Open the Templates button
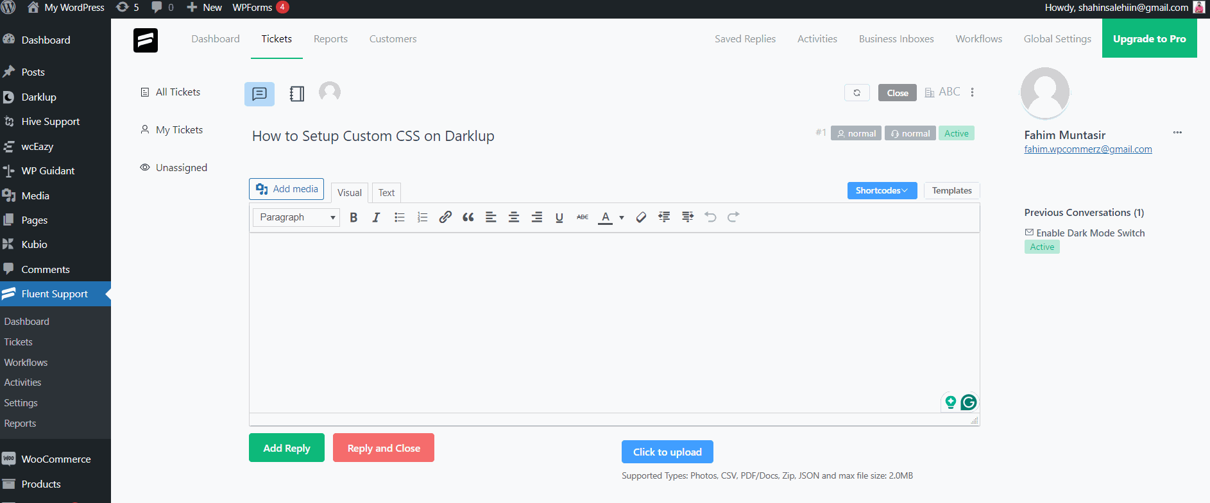 (x=951, y=190)
